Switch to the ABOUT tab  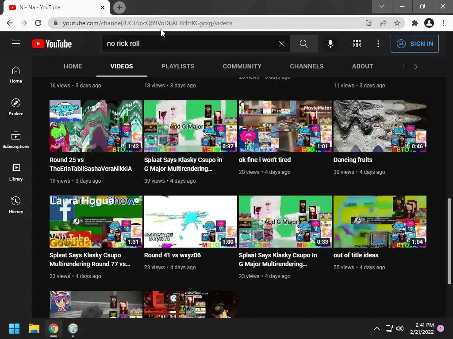363,66
